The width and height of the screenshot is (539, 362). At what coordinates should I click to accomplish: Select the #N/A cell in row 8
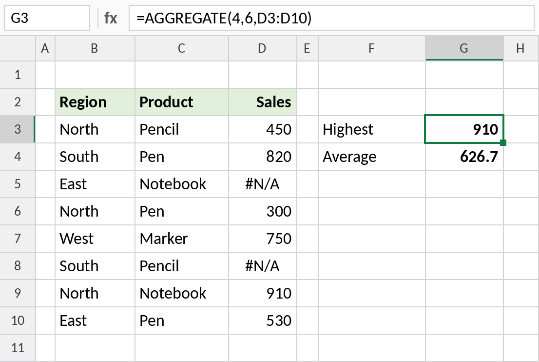point(262,266)
